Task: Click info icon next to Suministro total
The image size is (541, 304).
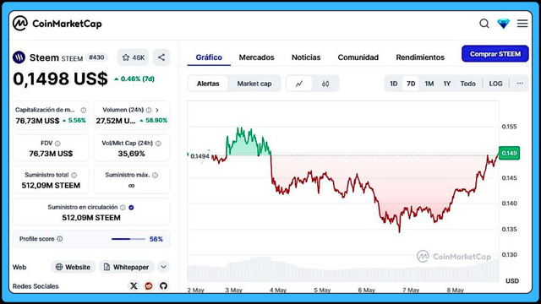Action: [74, 175]
